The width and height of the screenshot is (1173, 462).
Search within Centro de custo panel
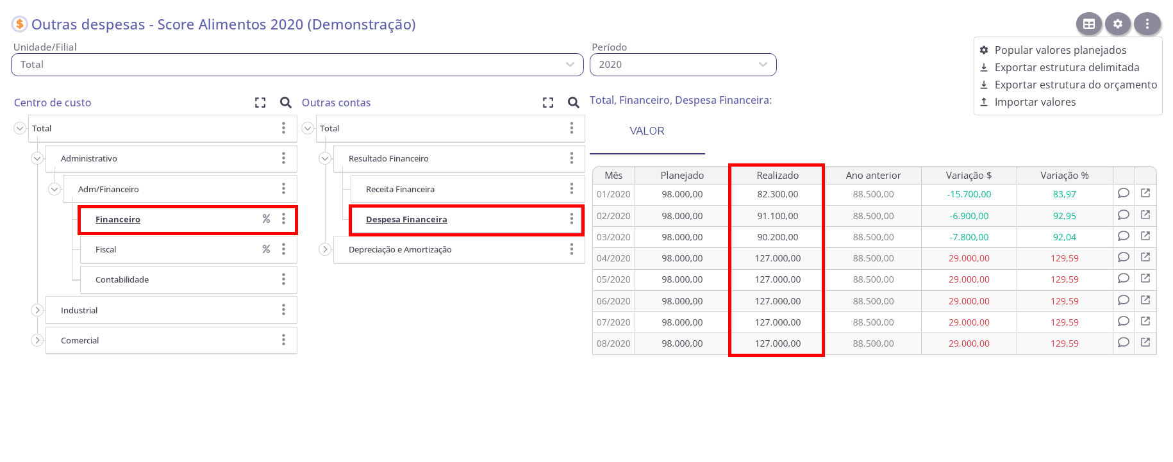[286, 103]
